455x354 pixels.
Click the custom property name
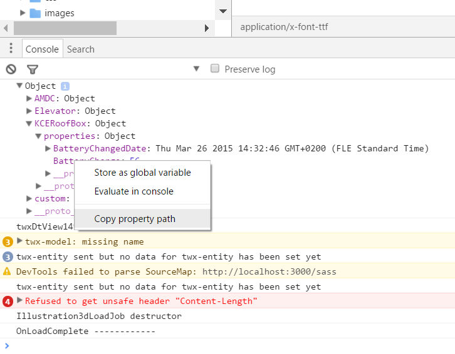coord(50,199)
